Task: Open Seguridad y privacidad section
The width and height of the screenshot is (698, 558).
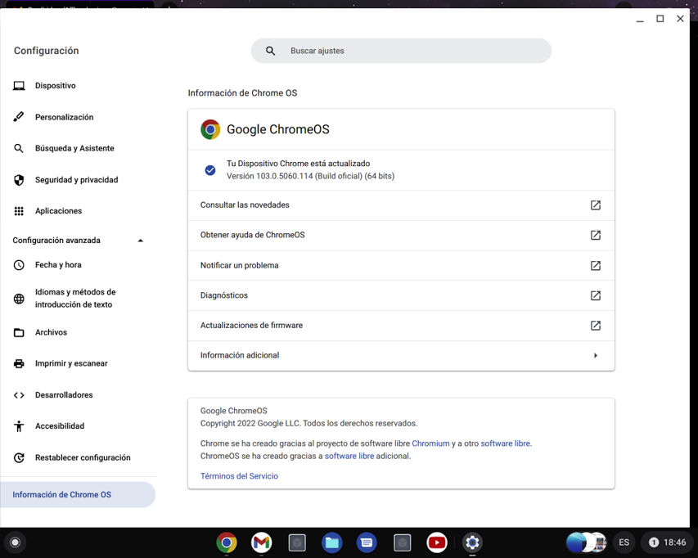Action: [77, 180]
